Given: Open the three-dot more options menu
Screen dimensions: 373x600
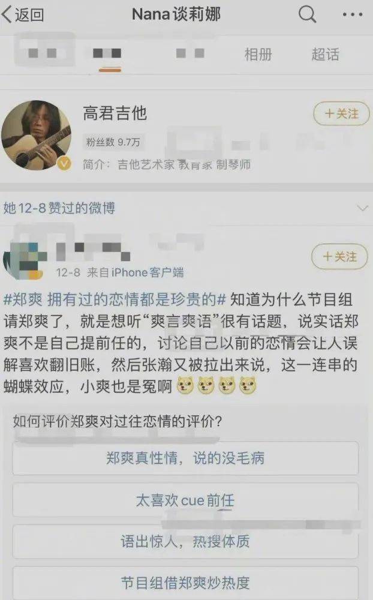Looking at the screenshot, I should 353,15.
